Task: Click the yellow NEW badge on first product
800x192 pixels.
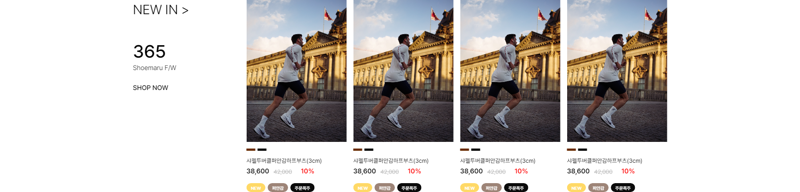Action: click(256, 188)
